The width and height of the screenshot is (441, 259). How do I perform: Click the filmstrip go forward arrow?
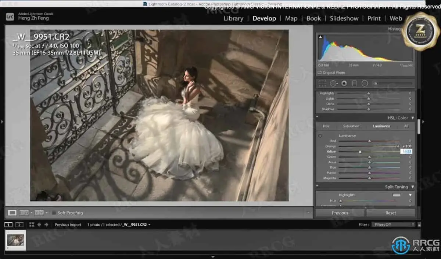46,225
